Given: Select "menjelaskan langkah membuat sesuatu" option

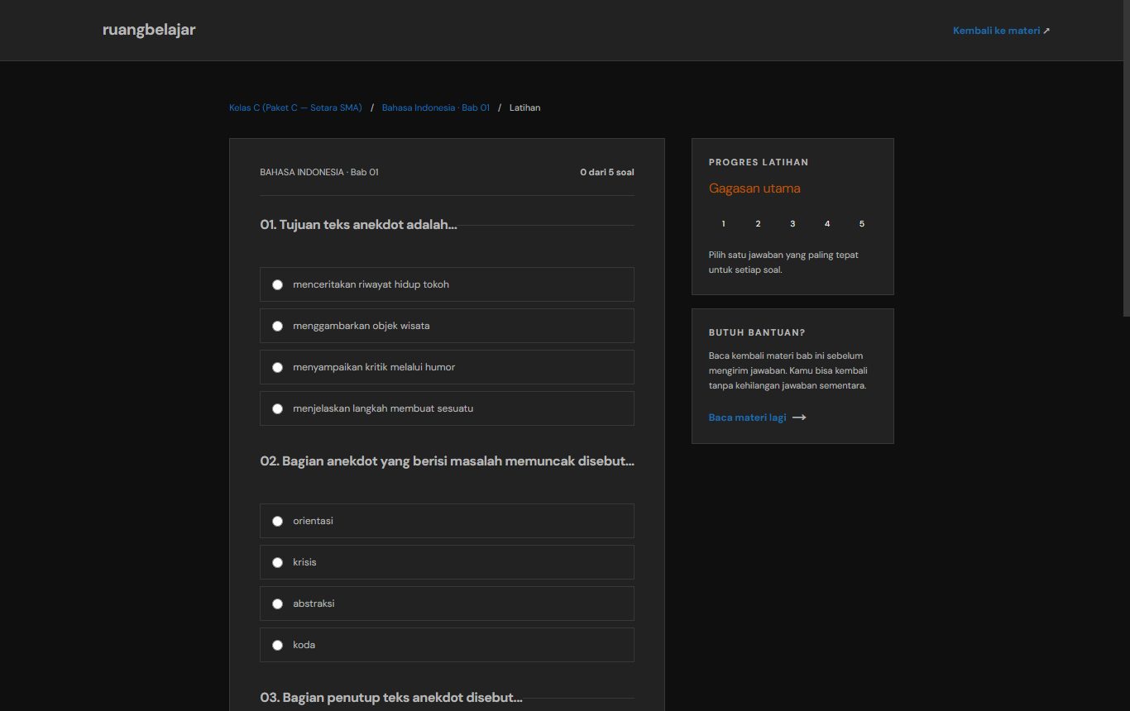Looking at the screenshot, I should (447, 408).
